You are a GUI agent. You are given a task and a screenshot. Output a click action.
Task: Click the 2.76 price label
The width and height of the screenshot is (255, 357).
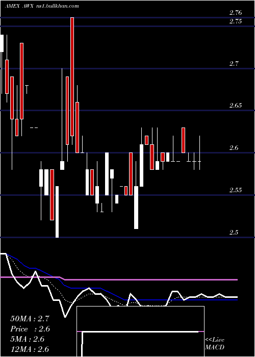click(x=236, y=13)
